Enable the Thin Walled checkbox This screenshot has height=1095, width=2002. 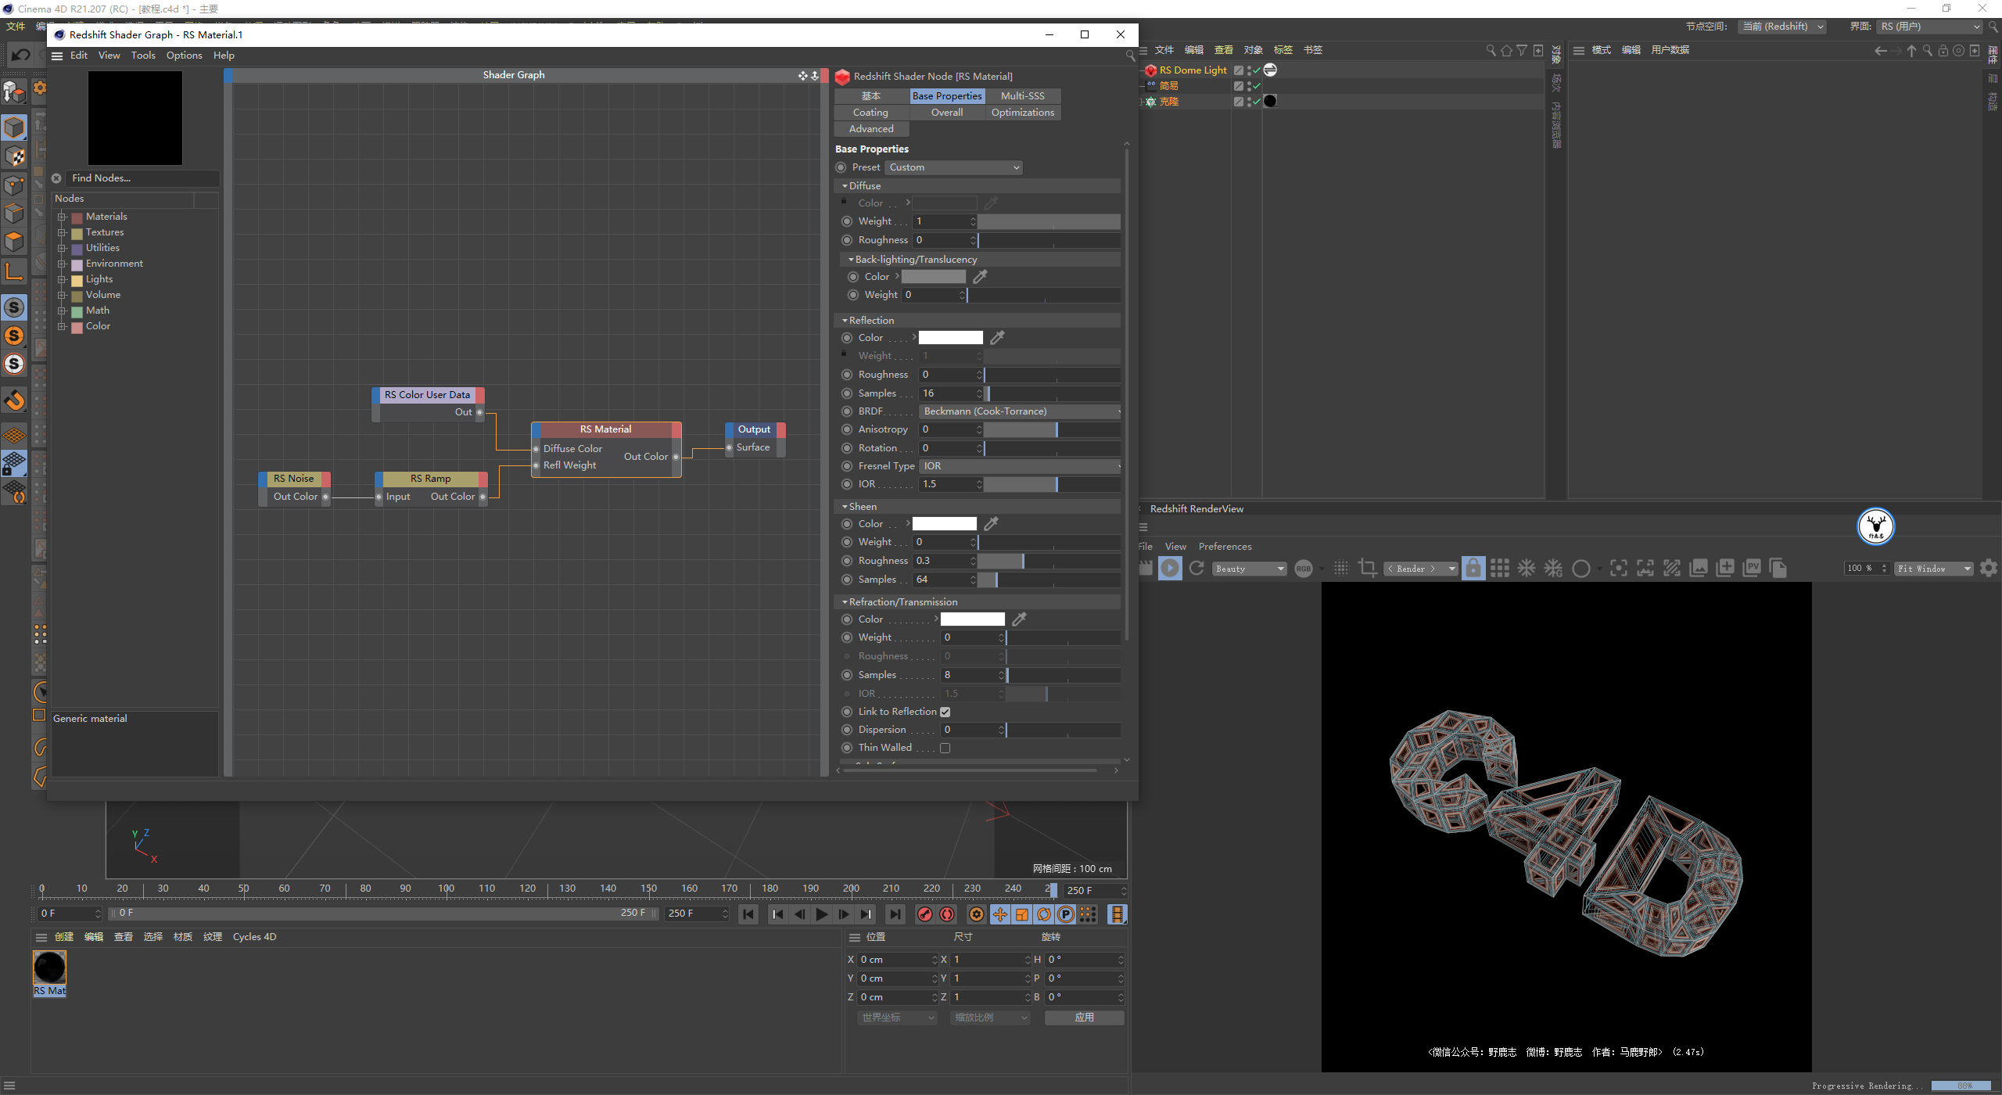pyautogui.click(x=945, y=749)
